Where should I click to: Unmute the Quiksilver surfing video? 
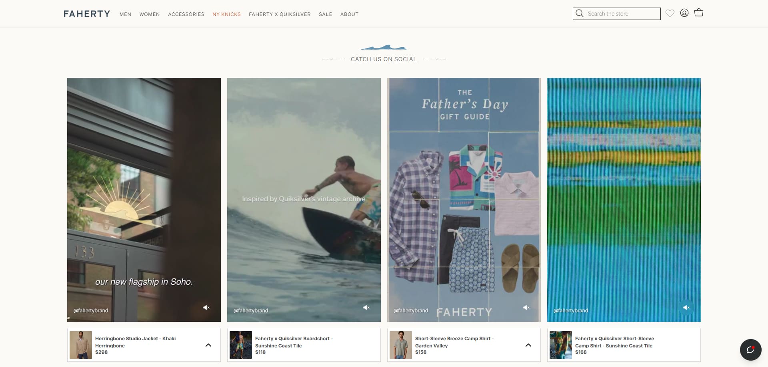tap(366, 307)
